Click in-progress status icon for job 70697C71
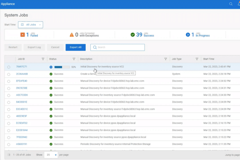 [51, 67]
